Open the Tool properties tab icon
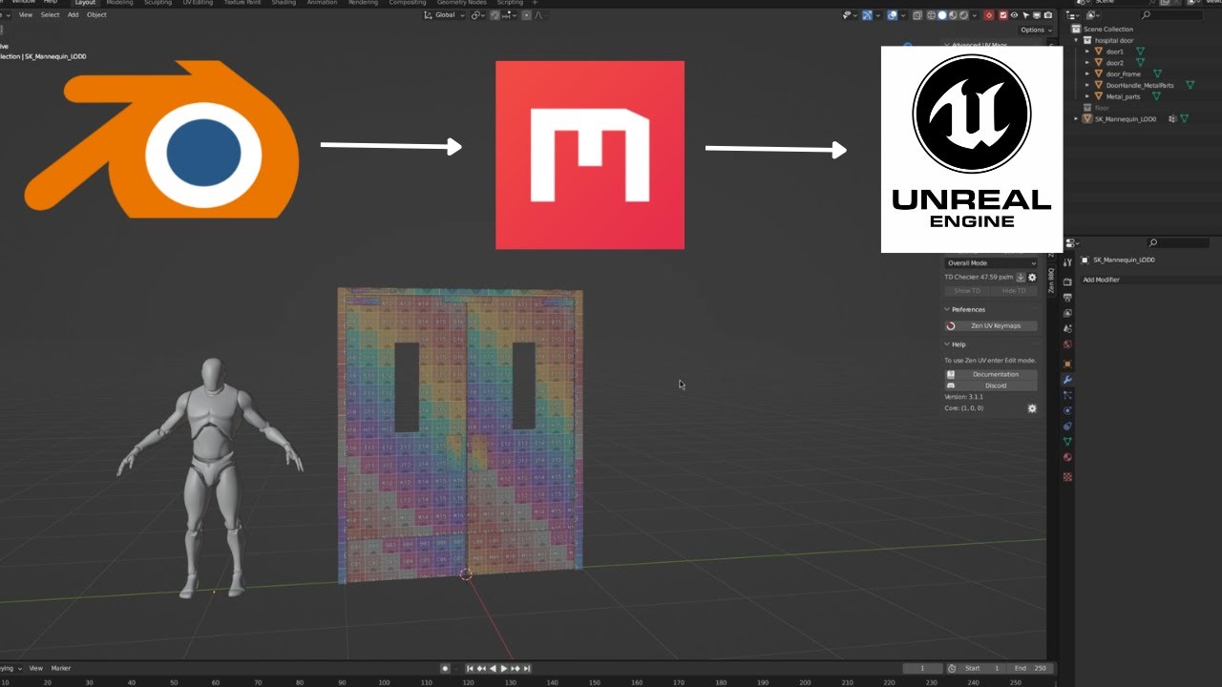Screen dimensions: 1222x687 [x=1067, y=262]
